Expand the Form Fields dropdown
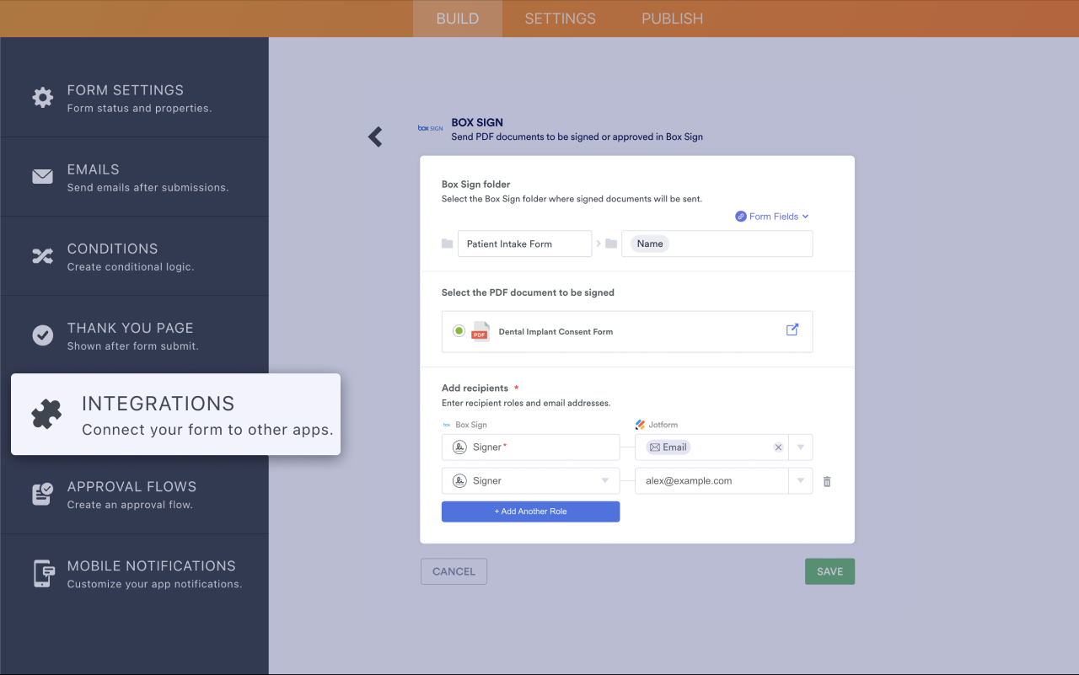The width and height of the screenshot is (1079, 675). [x=771, y=216]
